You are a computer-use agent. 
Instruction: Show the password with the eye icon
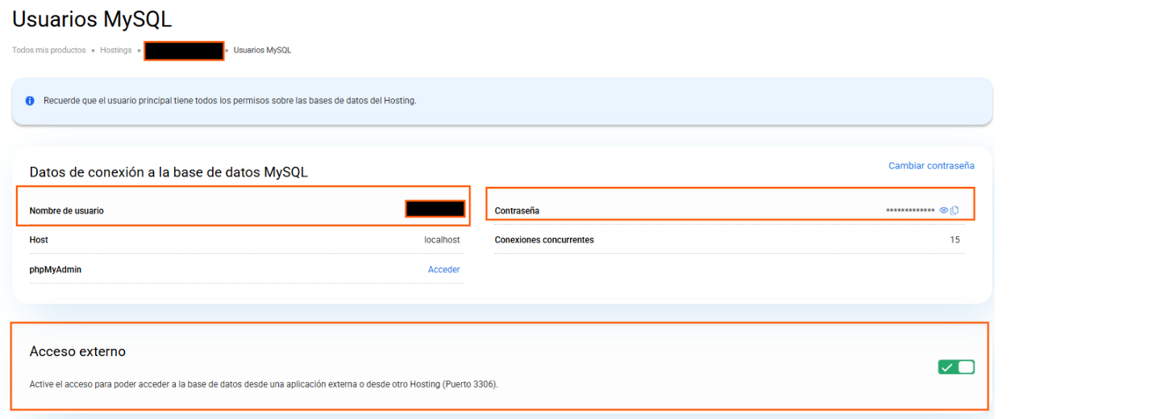click(943, 210)
